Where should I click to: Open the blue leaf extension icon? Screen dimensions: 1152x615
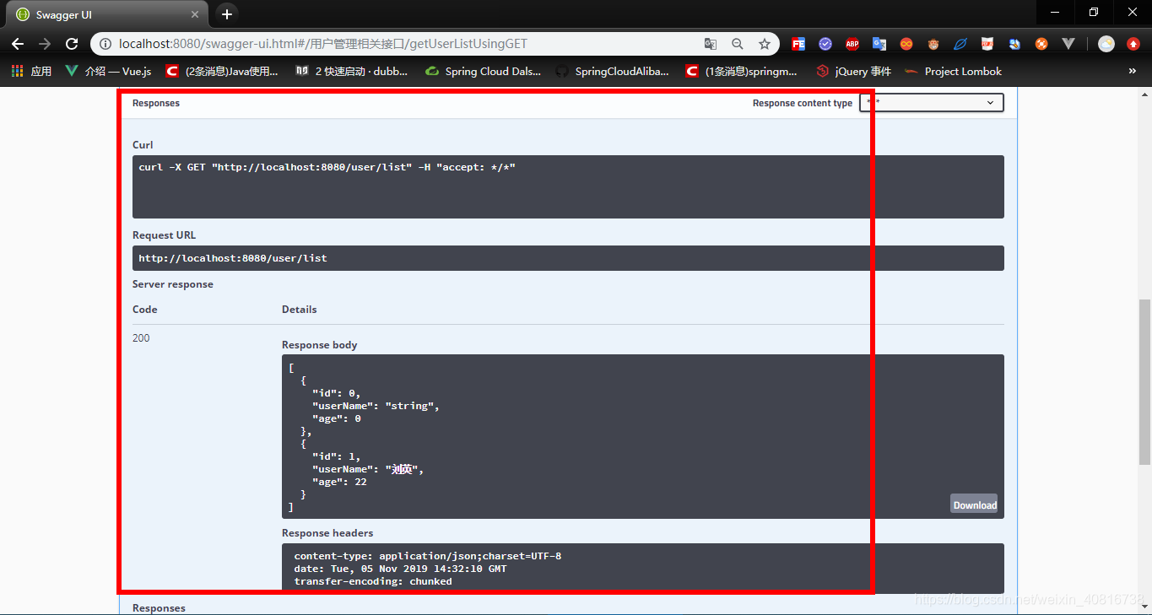pos(960,44)
